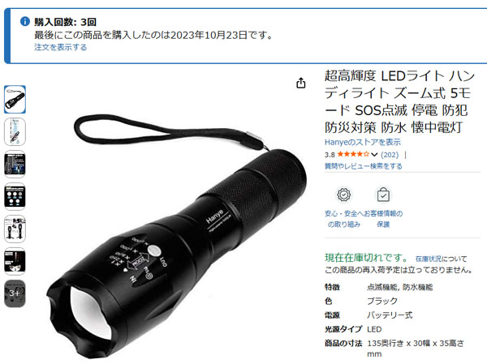Visit the Hanyeのストアを表示 link

pyautogui.click(x=363, y=142)
